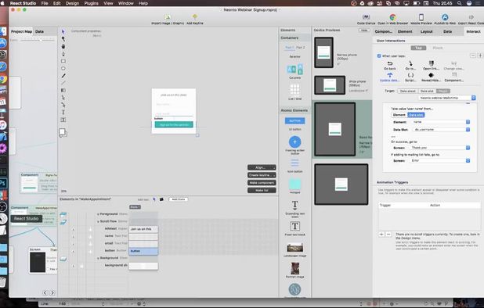Click the Import Image / Graphic toolbar icon
The width and height of the screenshot is (484, 308).
[x=168, y=17]
